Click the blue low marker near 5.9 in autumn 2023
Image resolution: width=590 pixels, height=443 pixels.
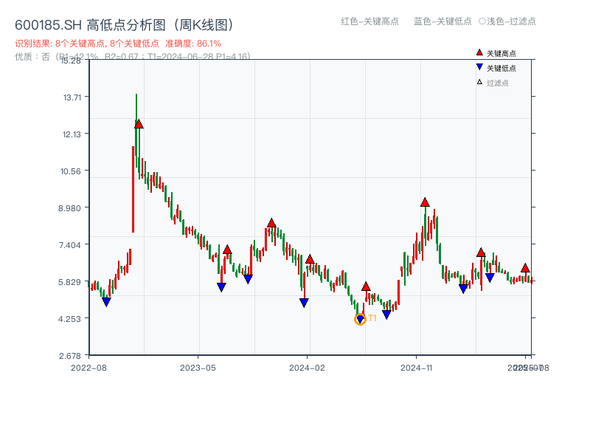pyautogui.click(x=248, y=279)
